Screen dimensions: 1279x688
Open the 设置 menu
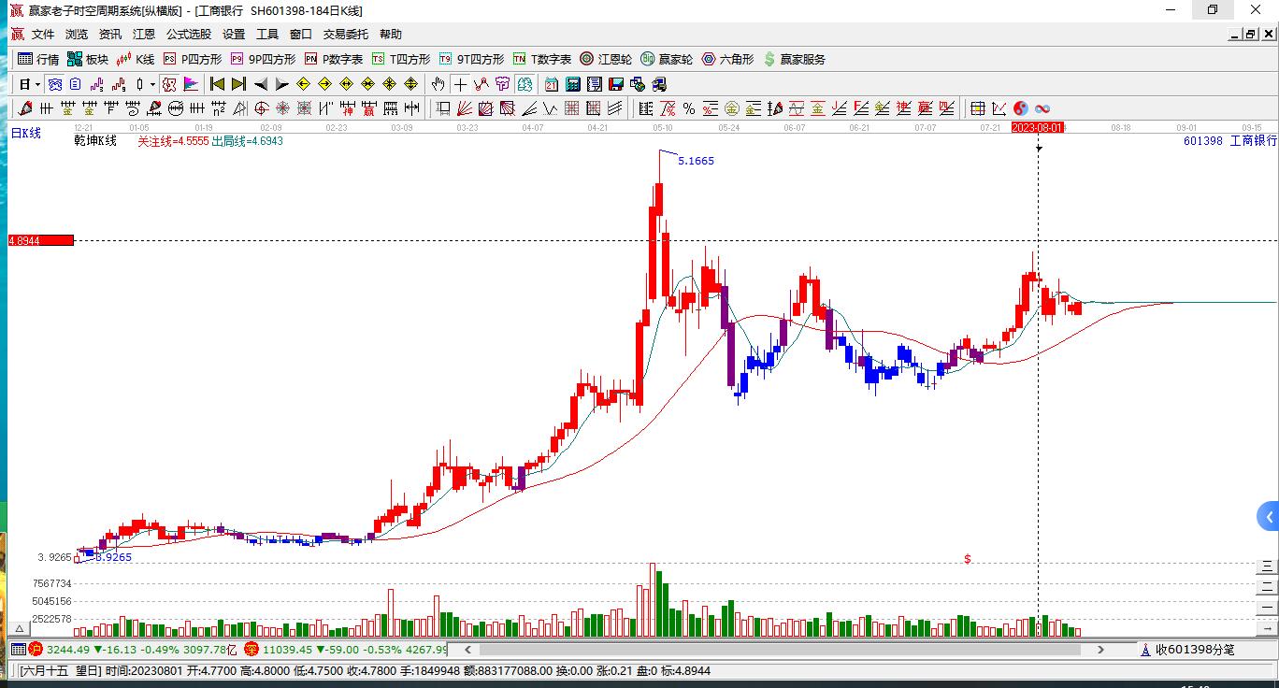234,35
